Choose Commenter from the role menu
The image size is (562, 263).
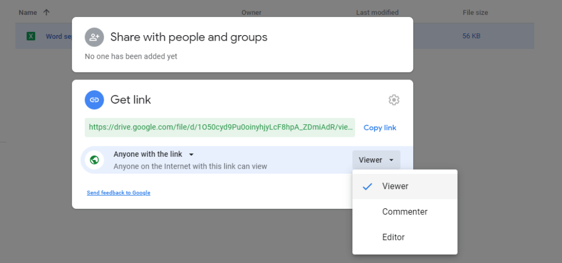coord(404,211)
